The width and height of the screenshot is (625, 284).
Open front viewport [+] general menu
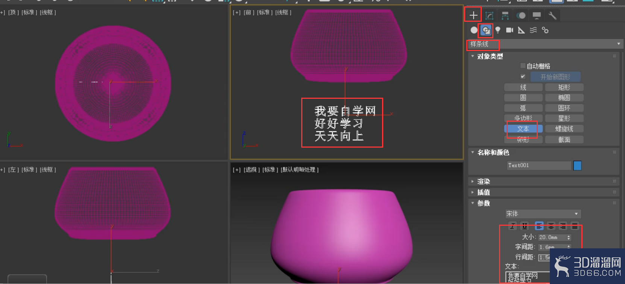tap(237, 12)
